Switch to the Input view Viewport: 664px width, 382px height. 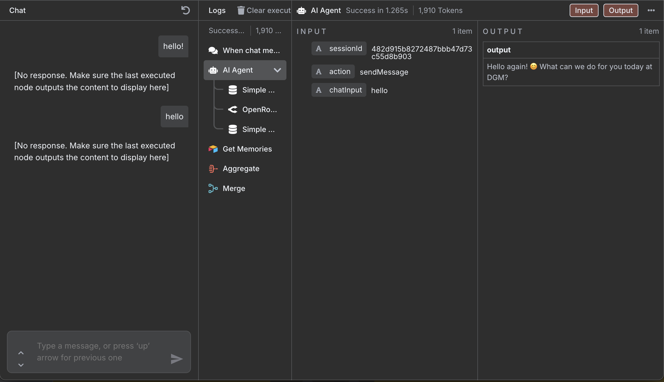coord(584,10)
